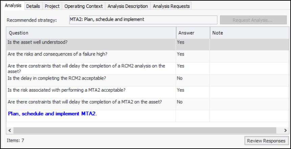The height and width of the screenshot is (149, 291).
Task: Sort by the Answer column header
Action: tap(192, 33)
